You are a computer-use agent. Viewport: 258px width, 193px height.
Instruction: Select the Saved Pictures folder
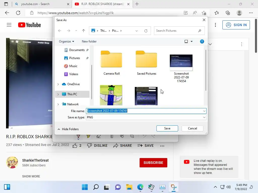[x=146, y=63]
